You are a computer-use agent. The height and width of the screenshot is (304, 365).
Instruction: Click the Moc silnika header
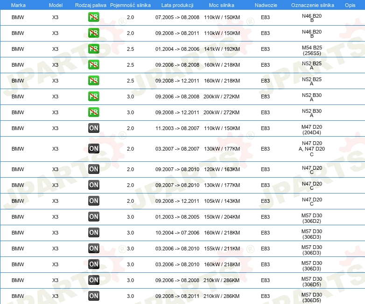(222, 5)
